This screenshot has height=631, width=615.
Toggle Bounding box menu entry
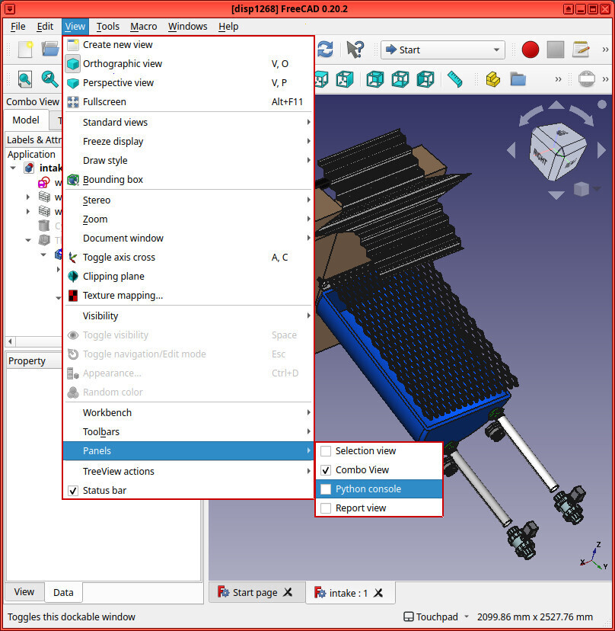tap(188, 180)
